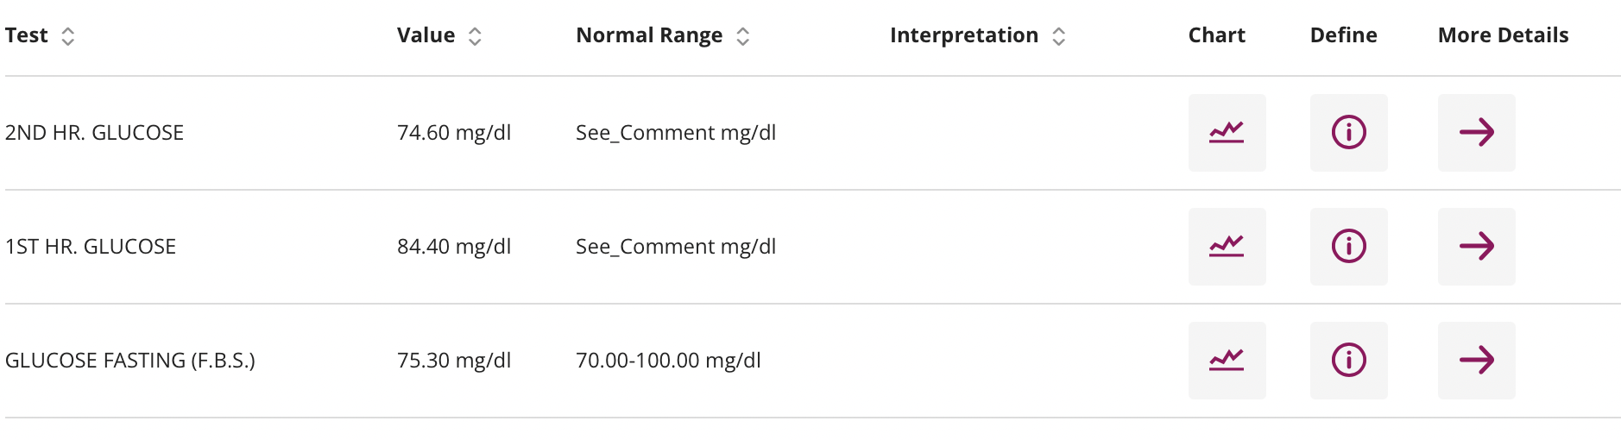View more details arrow for 1ST HR. GLUCOSE
Image resolution: width=1621 pixels, height=440 pixels.
coord(1476,247)
